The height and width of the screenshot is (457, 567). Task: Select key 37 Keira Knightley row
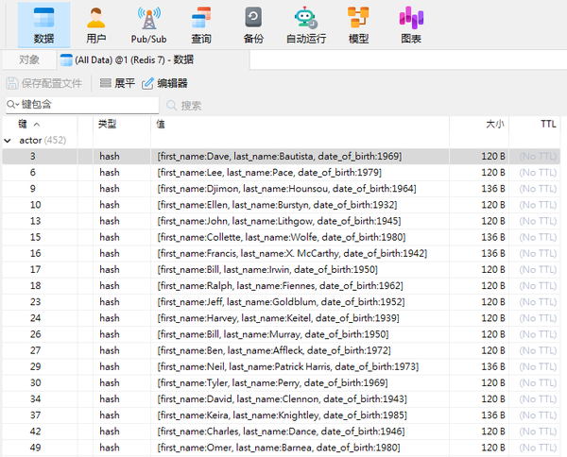coord(281,415)
